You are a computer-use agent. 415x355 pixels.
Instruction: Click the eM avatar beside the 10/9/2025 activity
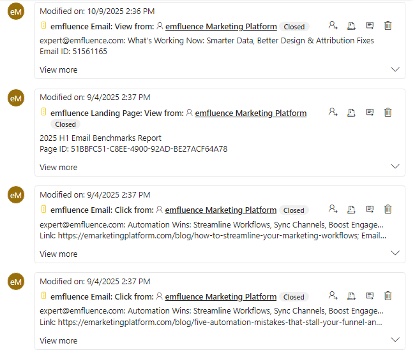(16, 11)
